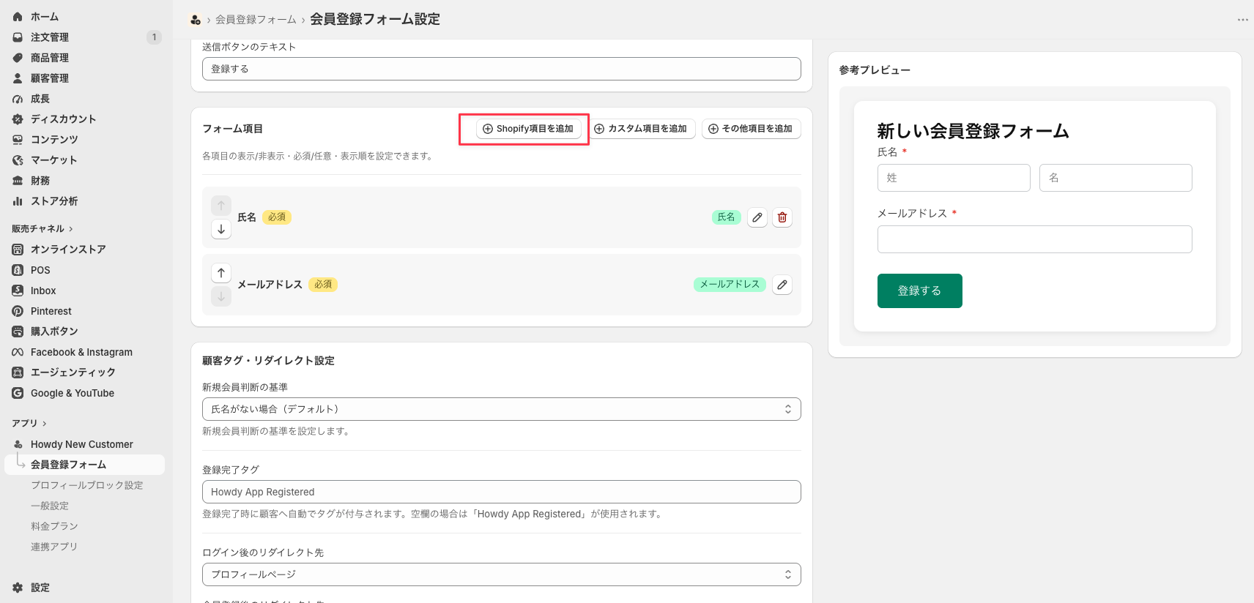
Task: Click カスタム項目を追加 button
Action: pyautogui.click(x=641, y=129)
